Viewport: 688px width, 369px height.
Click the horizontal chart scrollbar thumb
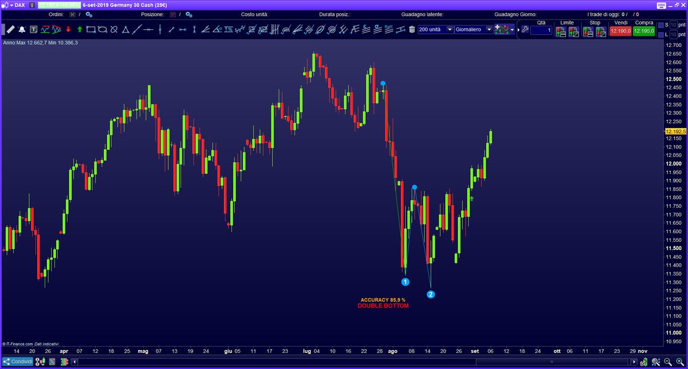tap(552, 362)
